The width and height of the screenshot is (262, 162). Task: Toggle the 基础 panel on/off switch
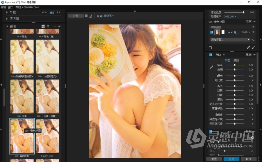(x=211, y=55)
